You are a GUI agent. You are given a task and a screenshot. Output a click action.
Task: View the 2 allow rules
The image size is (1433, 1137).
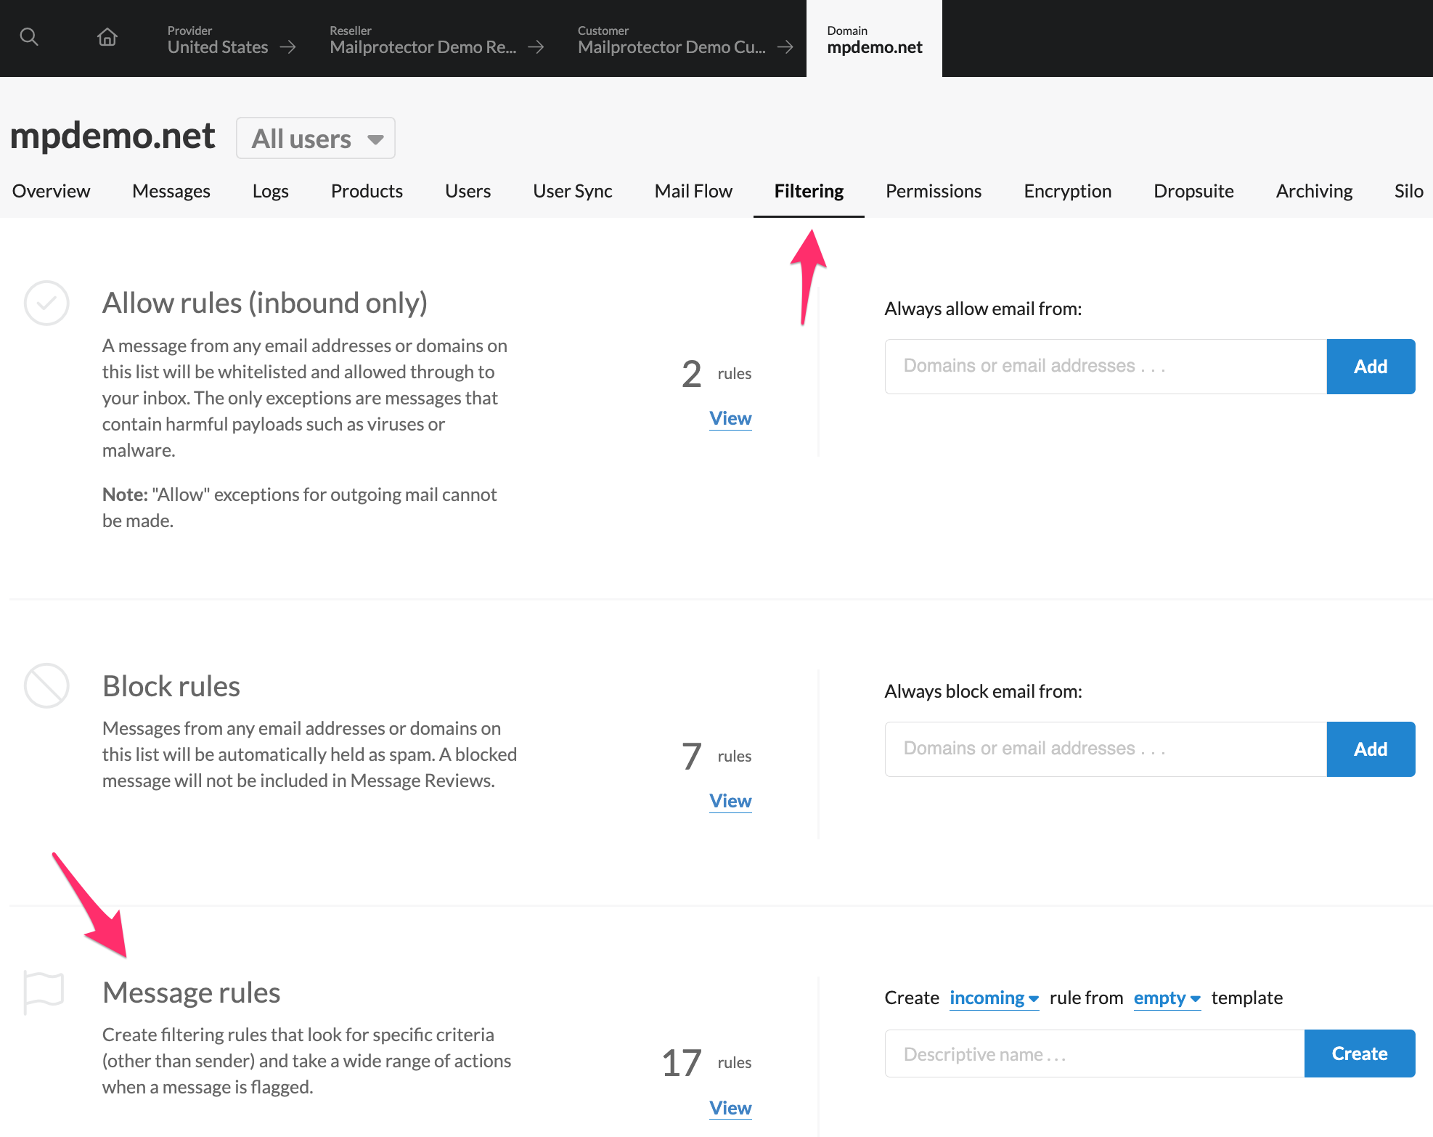[730, 418]
